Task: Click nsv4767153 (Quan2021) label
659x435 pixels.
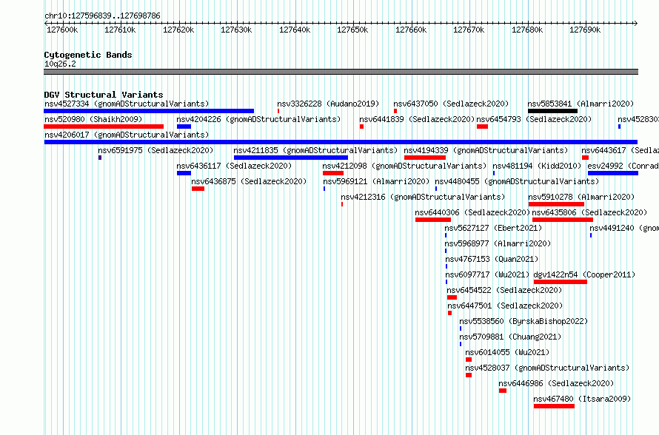Action: (492, 259)
